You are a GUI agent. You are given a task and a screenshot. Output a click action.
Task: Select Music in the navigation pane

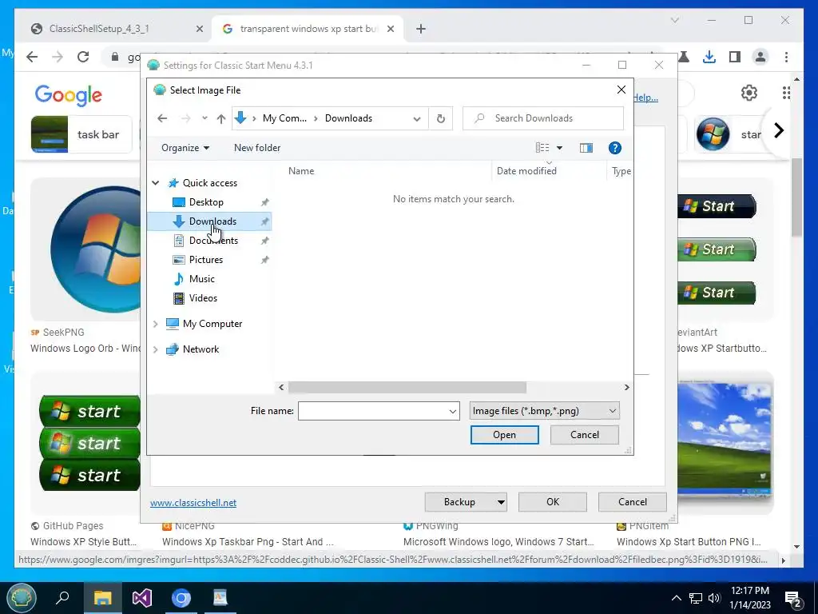point(201,279)
